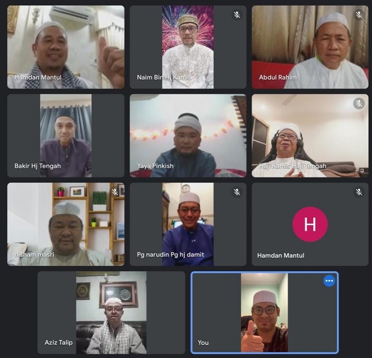Select hisham masri video tile
This screenshot has height=358, width=372.
pyautogui.click(x=66, y=224)
